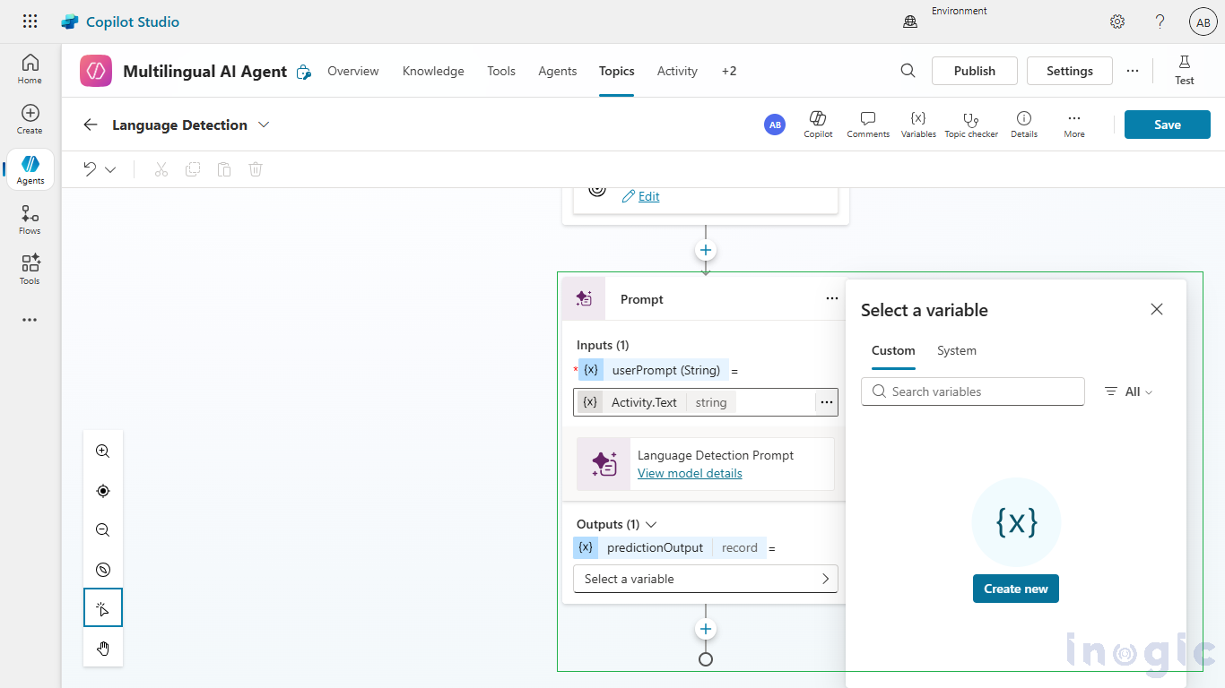The width and height of the screenshot is (1225, 688).
Task: Open the Select a variable picker
Action: (705, 579)
